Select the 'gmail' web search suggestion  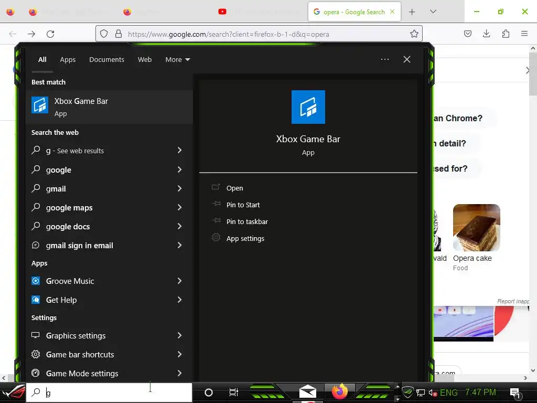point(56,189)
